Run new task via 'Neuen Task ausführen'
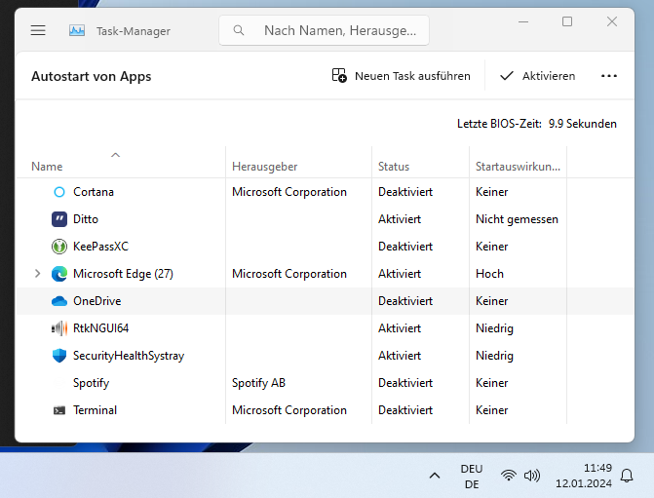 pyautogui.click(x=402, y=76)
